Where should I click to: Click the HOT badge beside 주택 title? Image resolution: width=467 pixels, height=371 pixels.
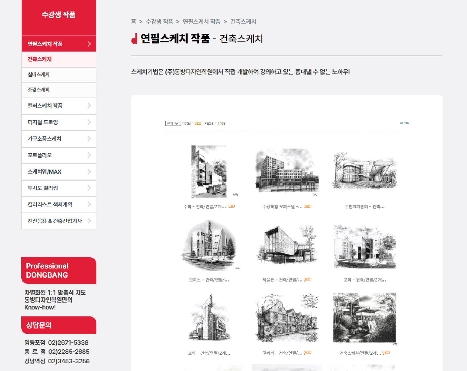(231, 206)
